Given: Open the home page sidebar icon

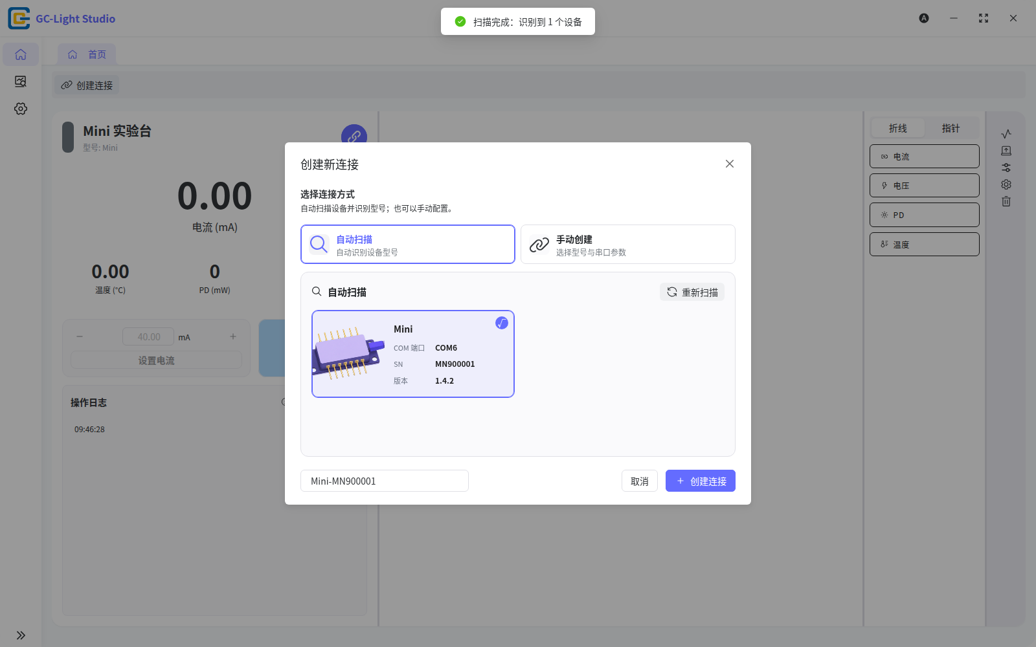Looking at the screenshot, I should click(21, 54).
